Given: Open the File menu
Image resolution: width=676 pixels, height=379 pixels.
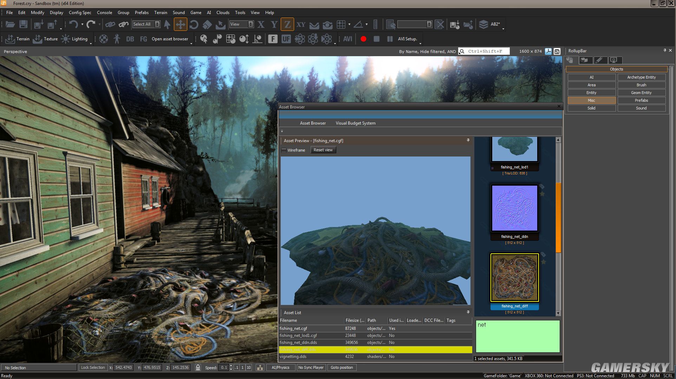Looking at the screenshot, I should [9, 12].
